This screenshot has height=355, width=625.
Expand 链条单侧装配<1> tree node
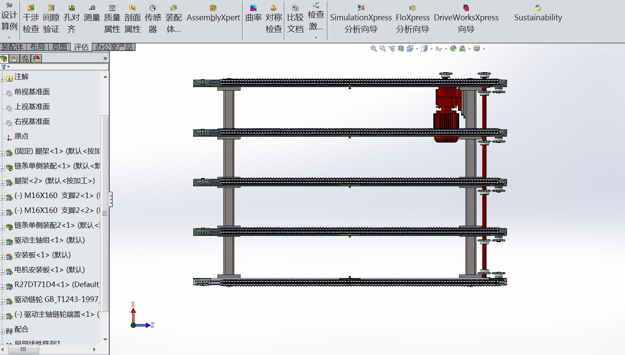[2, 168]
